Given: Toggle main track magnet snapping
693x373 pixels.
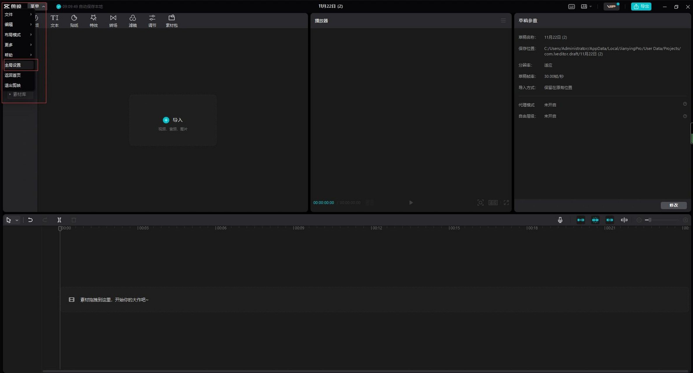Looking at the screenshot, I should pos(580,220).
